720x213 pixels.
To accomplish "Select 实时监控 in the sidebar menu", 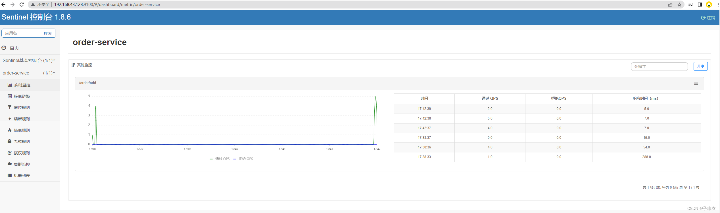I will tap(30, 85).
